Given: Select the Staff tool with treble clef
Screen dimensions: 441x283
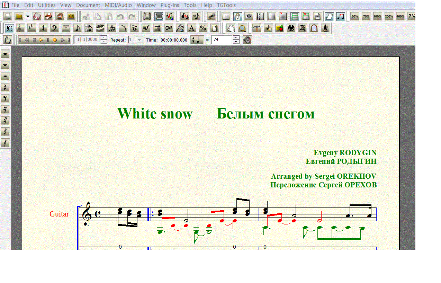Looking at the screenshot, I should (20, 28).
